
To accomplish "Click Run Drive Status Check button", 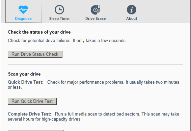I will coord(35,54).
